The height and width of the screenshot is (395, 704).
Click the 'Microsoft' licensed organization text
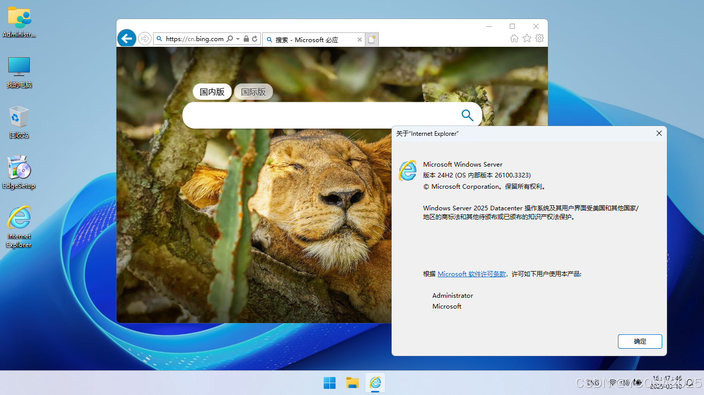pos(447,307)
